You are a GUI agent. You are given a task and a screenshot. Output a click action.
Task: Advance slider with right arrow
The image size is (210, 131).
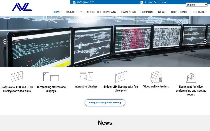pyautogui.click(x=205, y=42)
